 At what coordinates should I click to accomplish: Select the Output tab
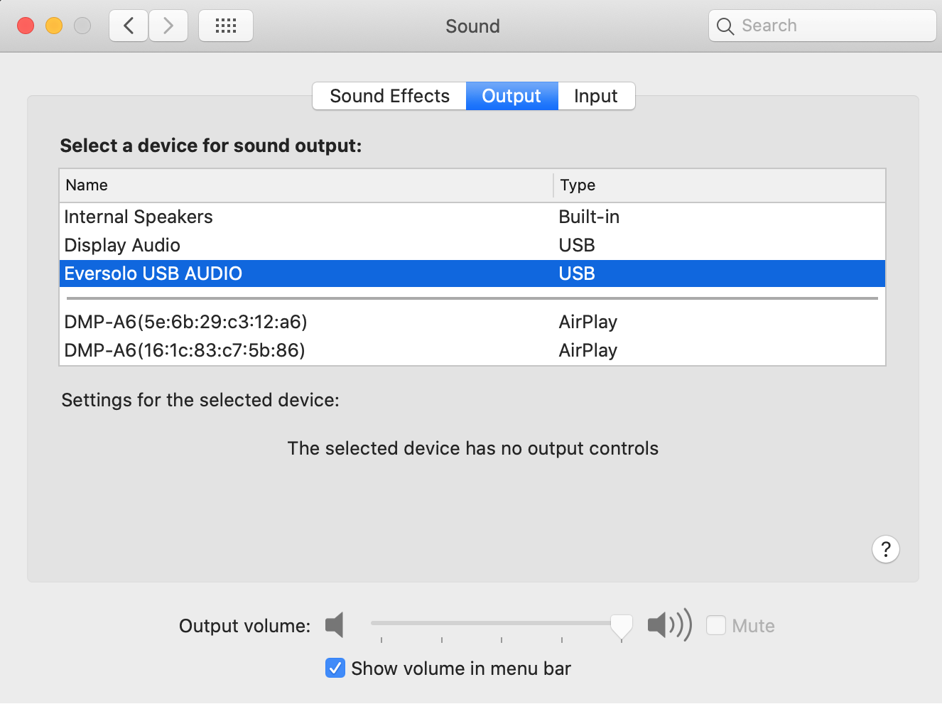point(511,96)
